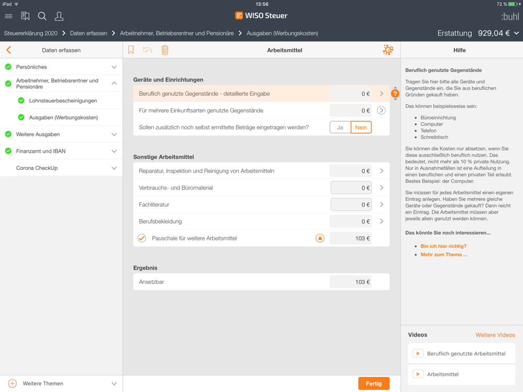Click the Ansetzbar result value
This screenshot has width=523, height=392.
tap(350, 282)
